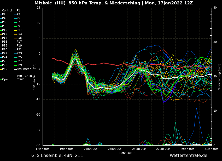Select the Oper legend entry
Screen dimensions: 222x161
5,79
